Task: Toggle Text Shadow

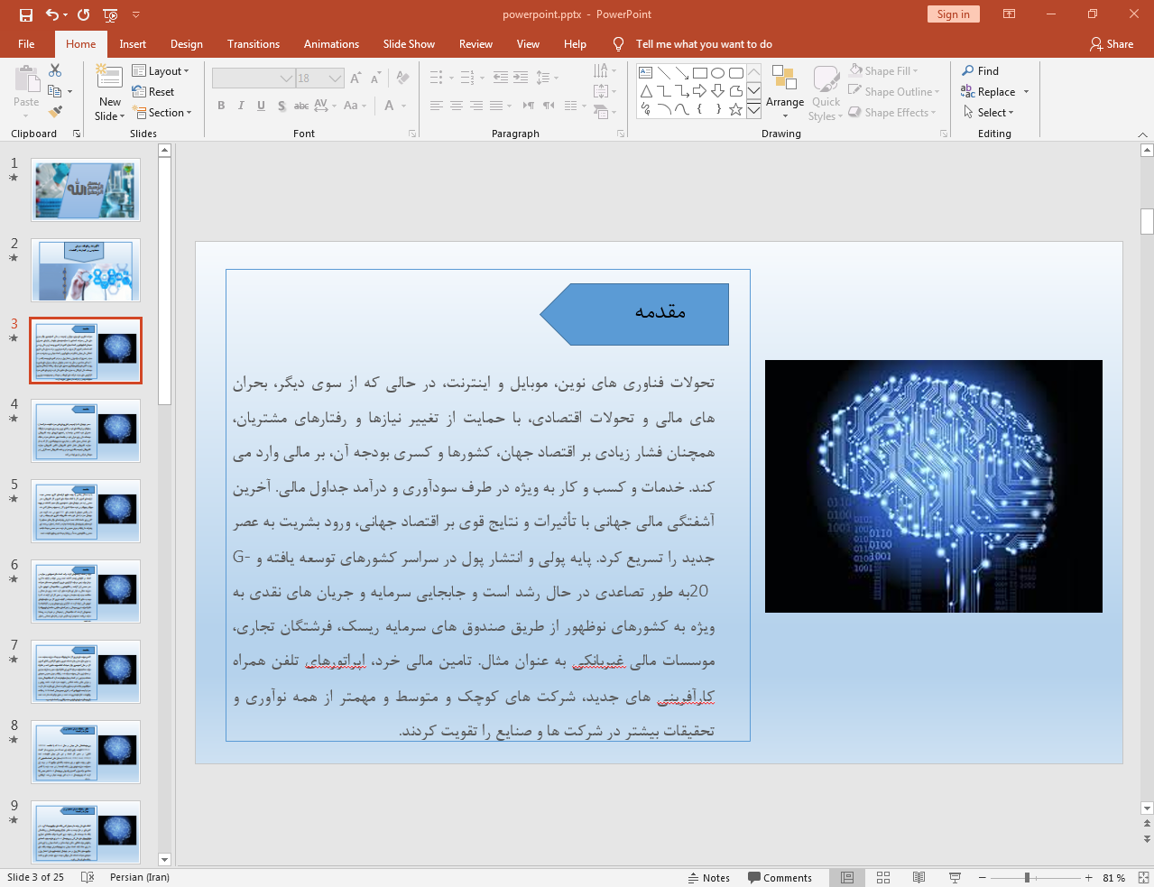Action: (x=282, y=106)
